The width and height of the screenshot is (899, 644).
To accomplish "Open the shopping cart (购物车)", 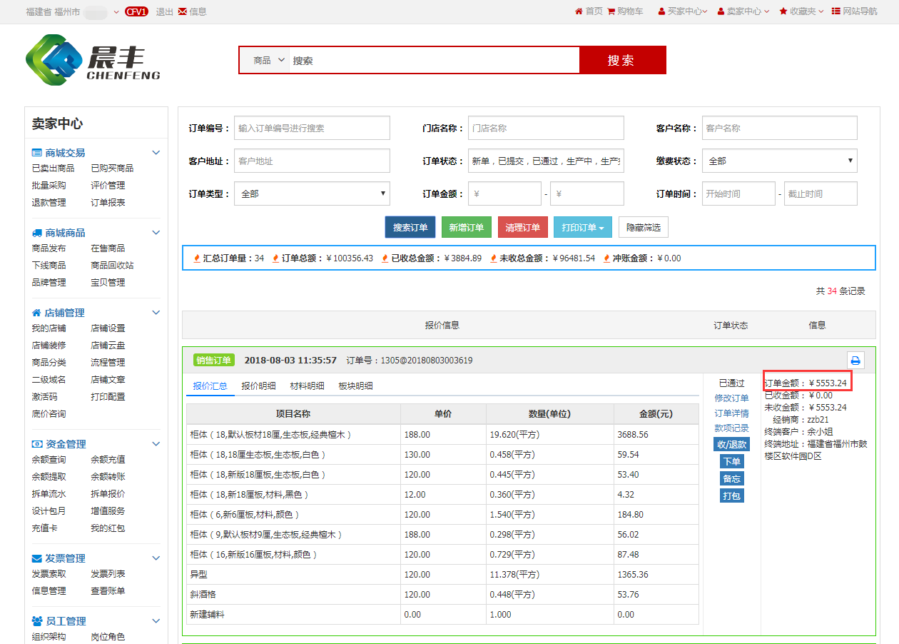I will 625,11.
